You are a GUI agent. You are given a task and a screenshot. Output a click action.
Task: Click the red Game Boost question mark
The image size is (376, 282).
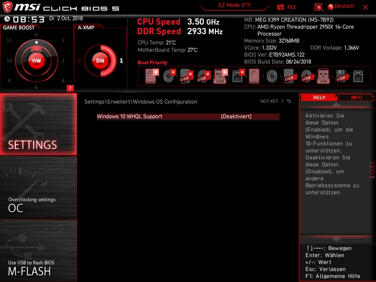click(70, 88)
